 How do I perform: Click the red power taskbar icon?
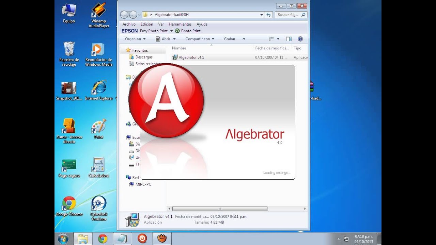point(142,239)
